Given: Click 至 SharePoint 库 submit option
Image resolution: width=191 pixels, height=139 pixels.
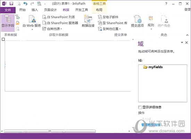Looking at the screenshot, I should click(x=113, y=23).
